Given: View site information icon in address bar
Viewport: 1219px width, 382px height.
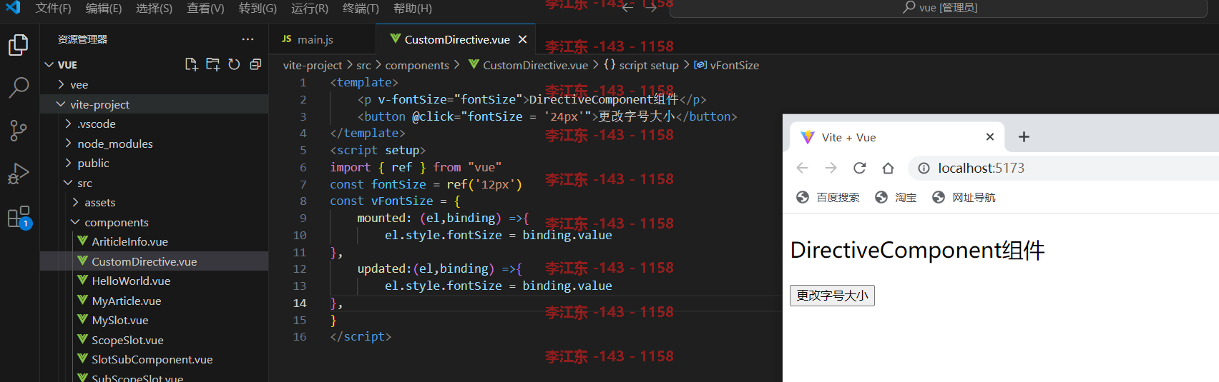Looking at the screenshot, I should 924,169.
